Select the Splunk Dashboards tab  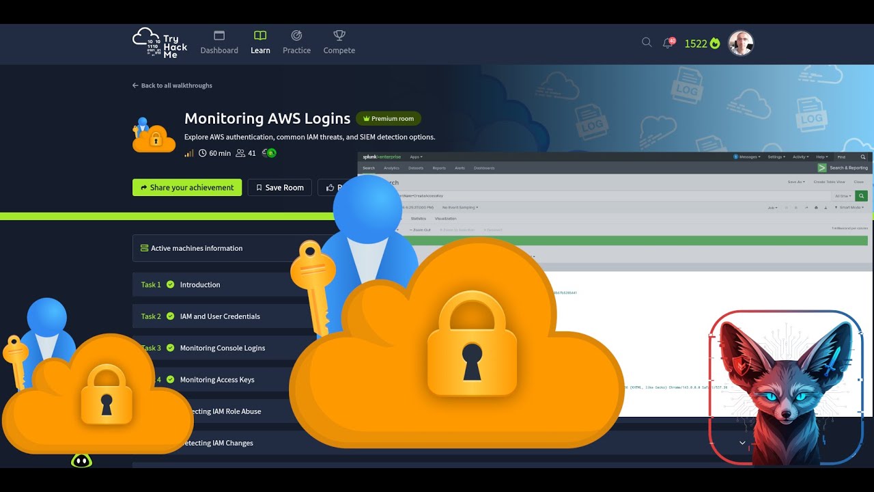[x=484, y=168]
